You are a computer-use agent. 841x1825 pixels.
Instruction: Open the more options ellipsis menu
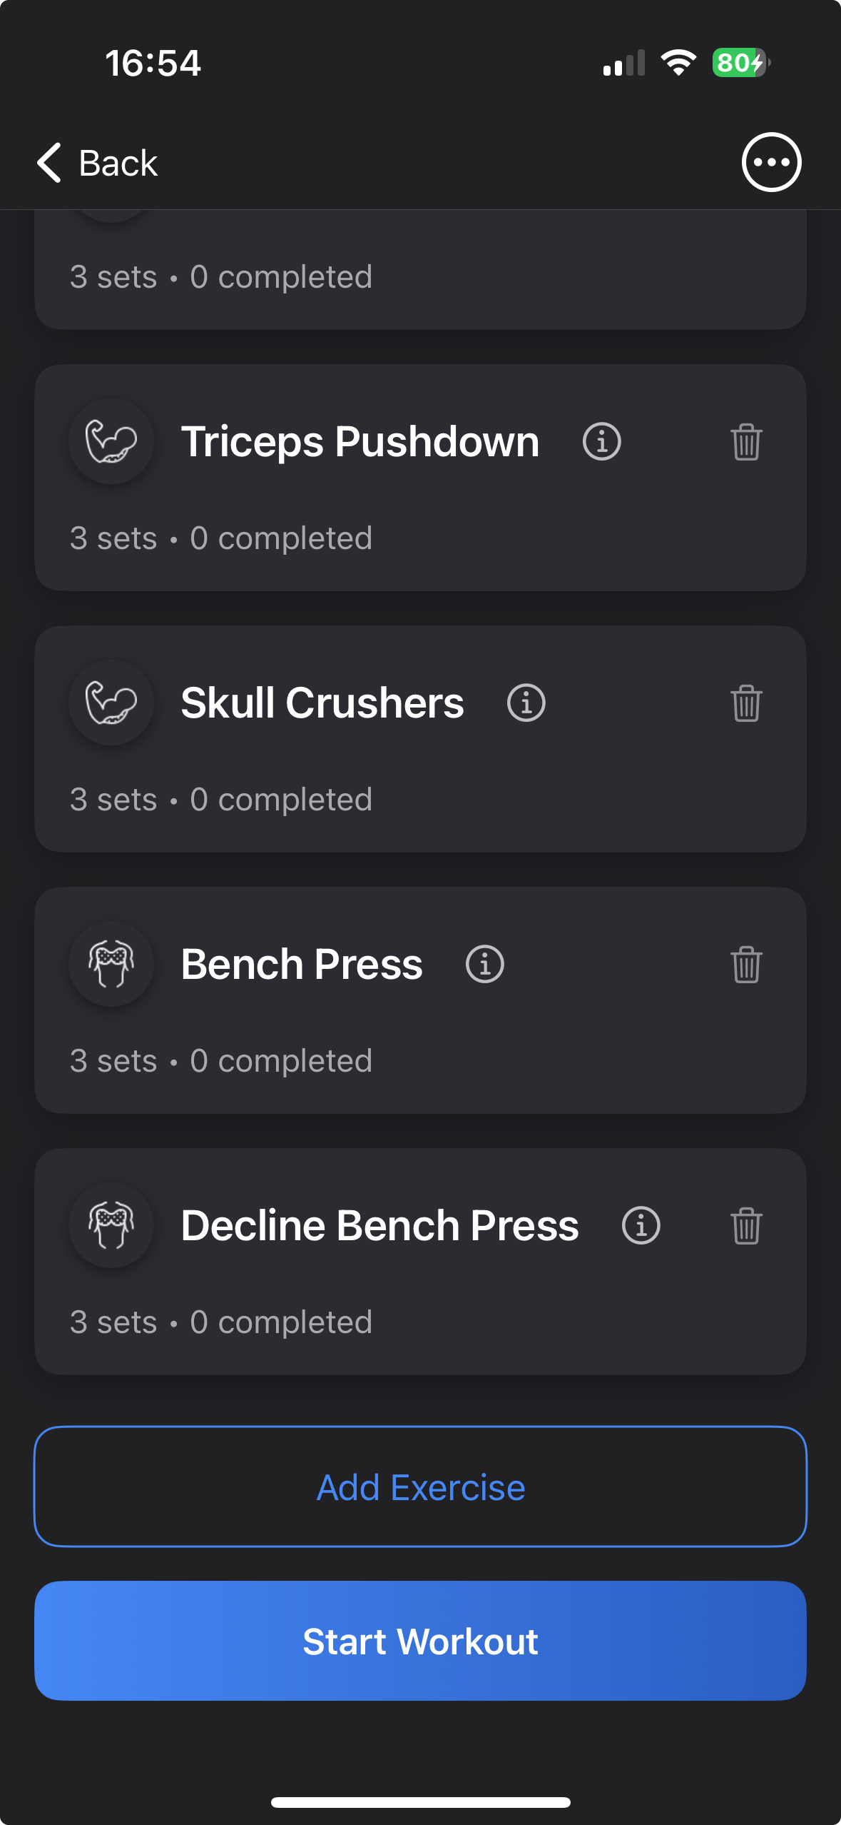pos(771,162)
